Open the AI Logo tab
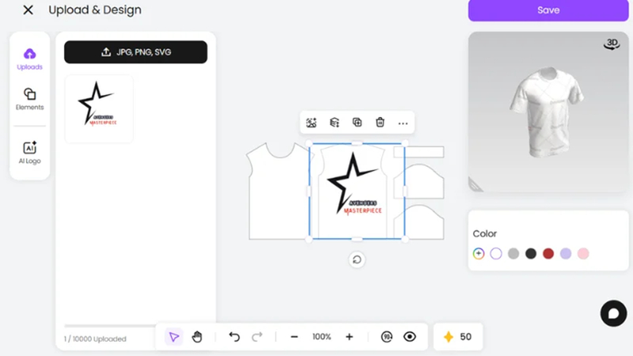This screenshot has height=356, width=633. point(29,153)
